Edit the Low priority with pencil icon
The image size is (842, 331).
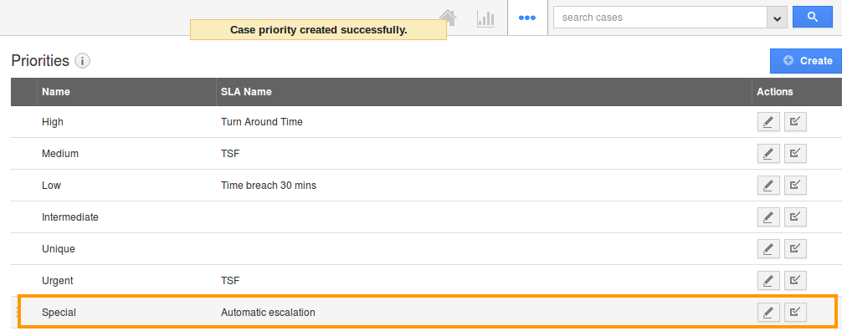768,185
